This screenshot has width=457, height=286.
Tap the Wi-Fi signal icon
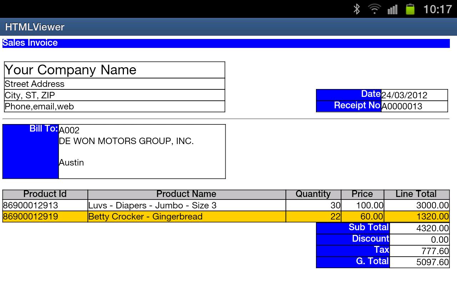(x=374, y=9)
